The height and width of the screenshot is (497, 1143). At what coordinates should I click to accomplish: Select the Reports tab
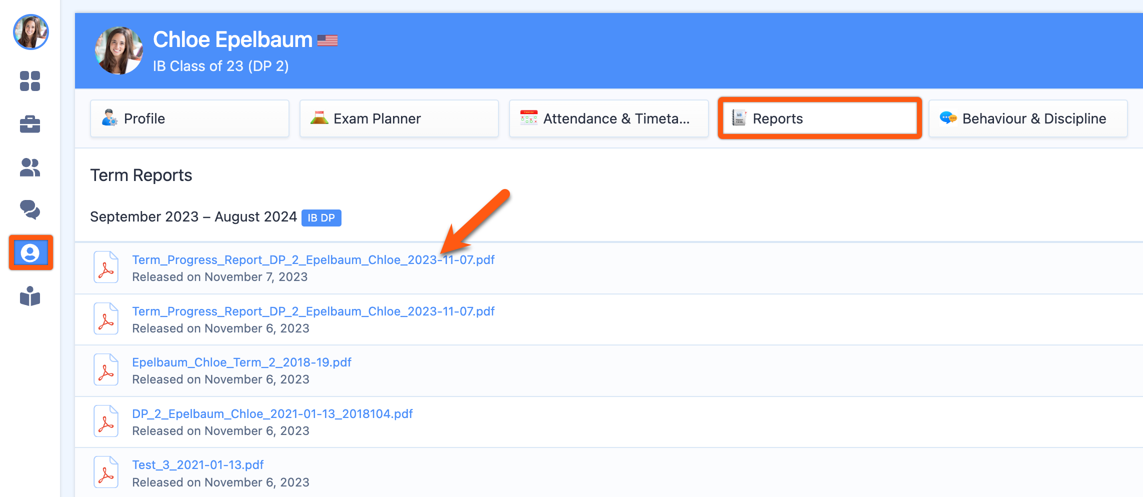[820, 118]
